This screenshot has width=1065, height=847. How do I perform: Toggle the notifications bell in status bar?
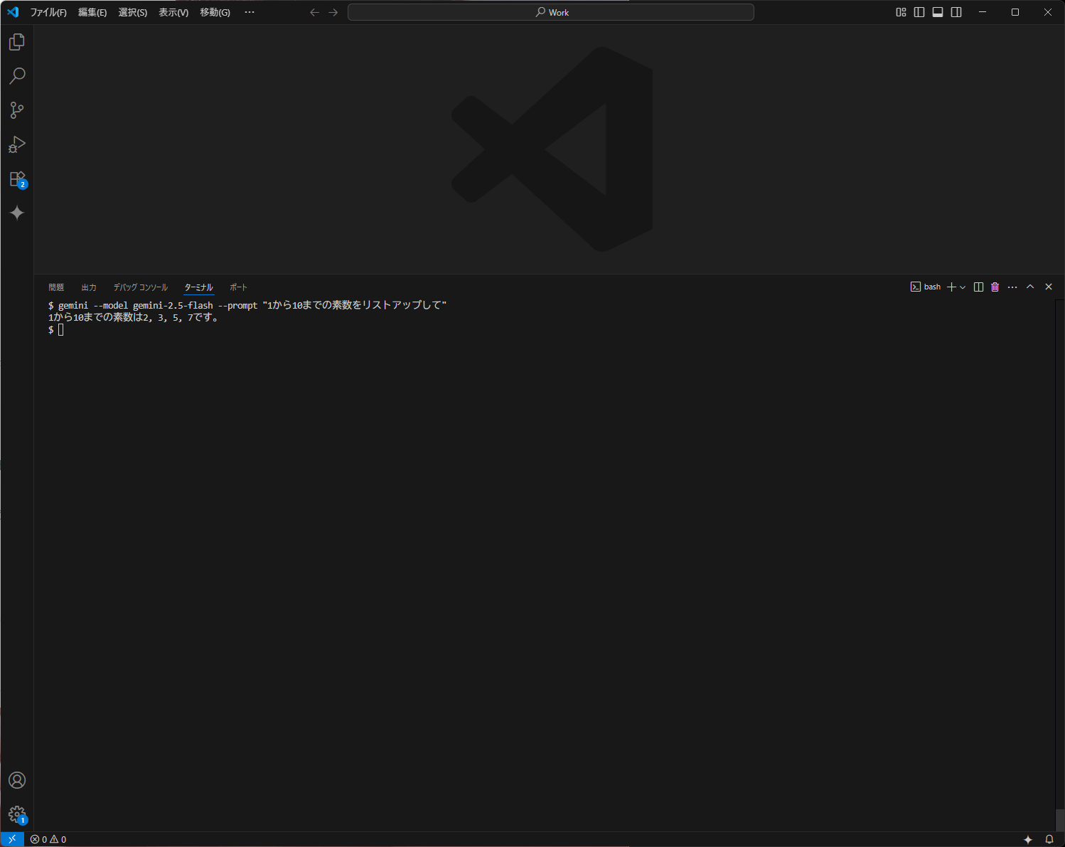click(x=1049, y=839)
